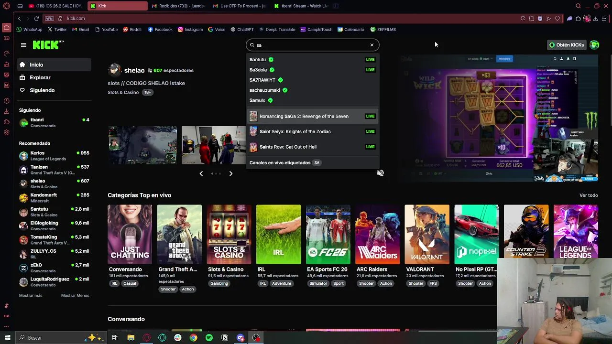Choose Romancing SaGa 2 category result
Screen dimensions: 612x344
pyautogui.click(x=313, y=116)
